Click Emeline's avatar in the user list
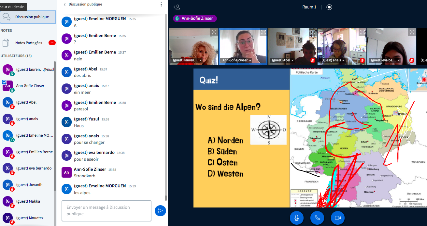 tap(7, 135)
